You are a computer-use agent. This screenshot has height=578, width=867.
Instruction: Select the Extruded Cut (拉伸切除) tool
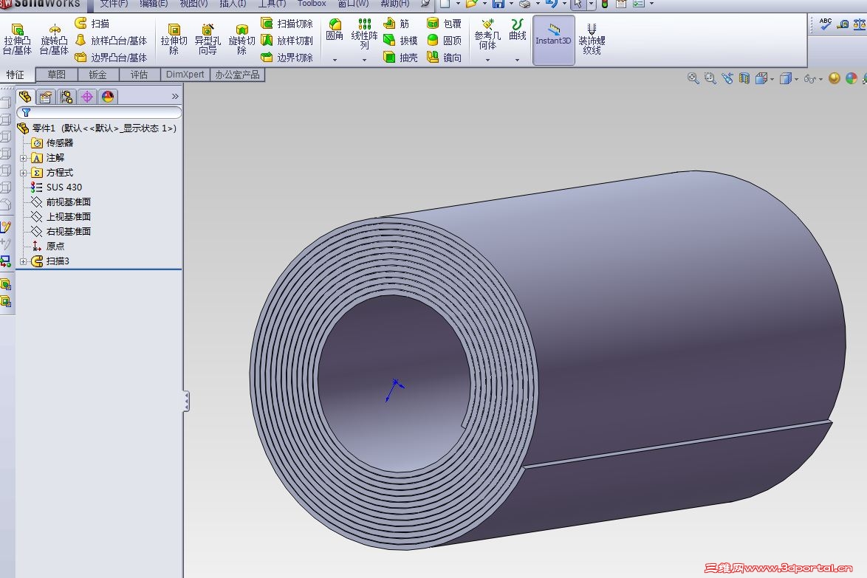tap(174, 38)
